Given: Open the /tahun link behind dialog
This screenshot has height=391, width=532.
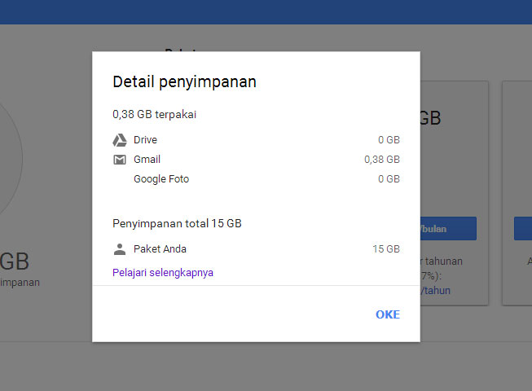Looking at the screenshot, I should [436, 291].
